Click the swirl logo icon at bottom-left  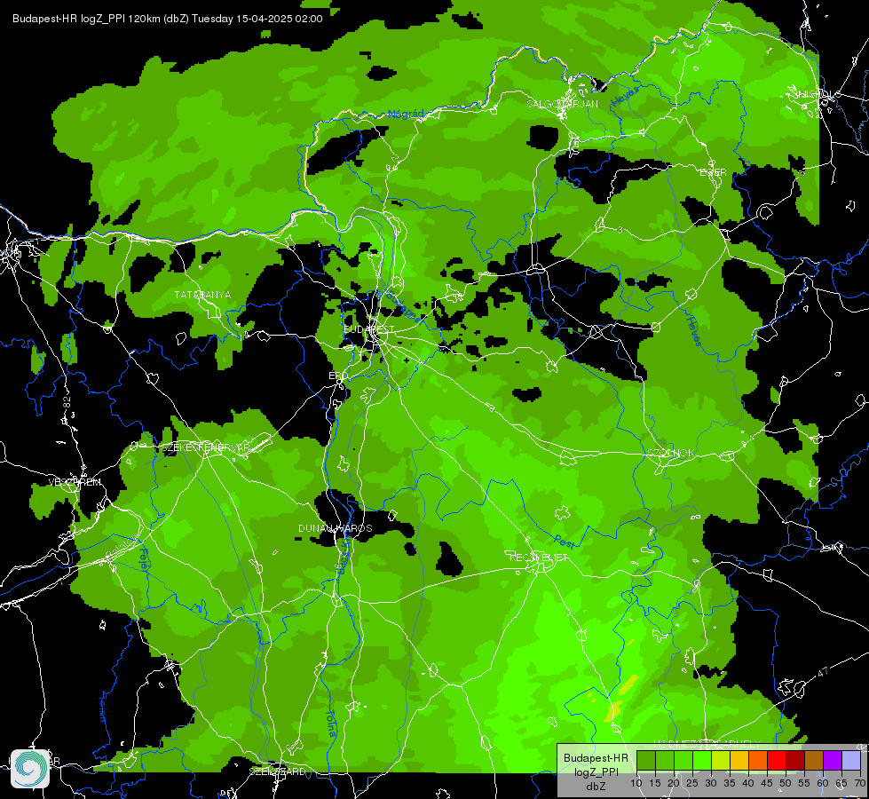(30, 769)
